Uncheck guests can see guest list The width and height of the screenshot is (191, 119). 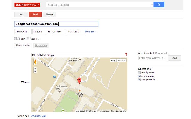click(139, 80)
